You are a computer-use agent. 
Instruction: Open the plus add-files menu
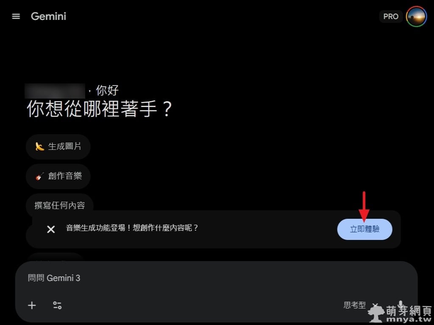[32, 305]
